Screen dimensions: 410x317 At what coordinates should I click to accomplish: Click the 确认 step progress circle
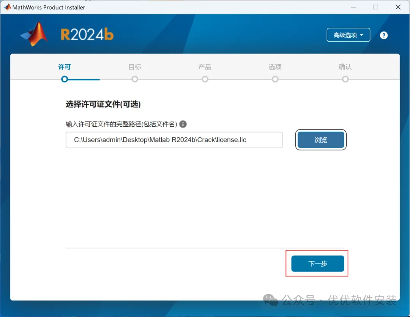345,79
